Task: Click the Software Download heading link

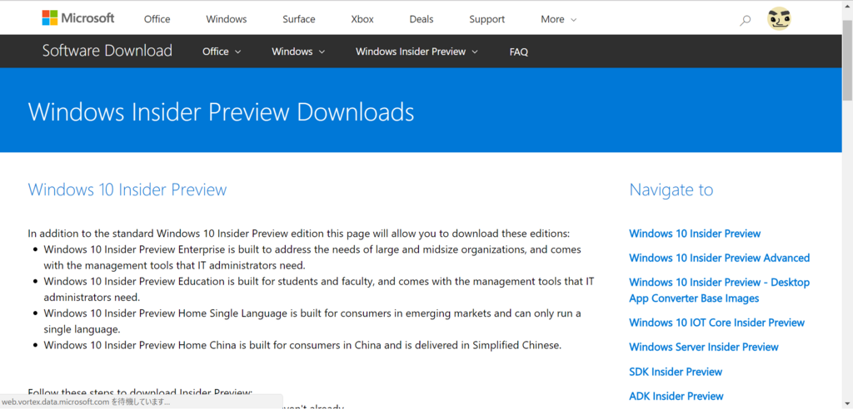Action: [107, 51]
